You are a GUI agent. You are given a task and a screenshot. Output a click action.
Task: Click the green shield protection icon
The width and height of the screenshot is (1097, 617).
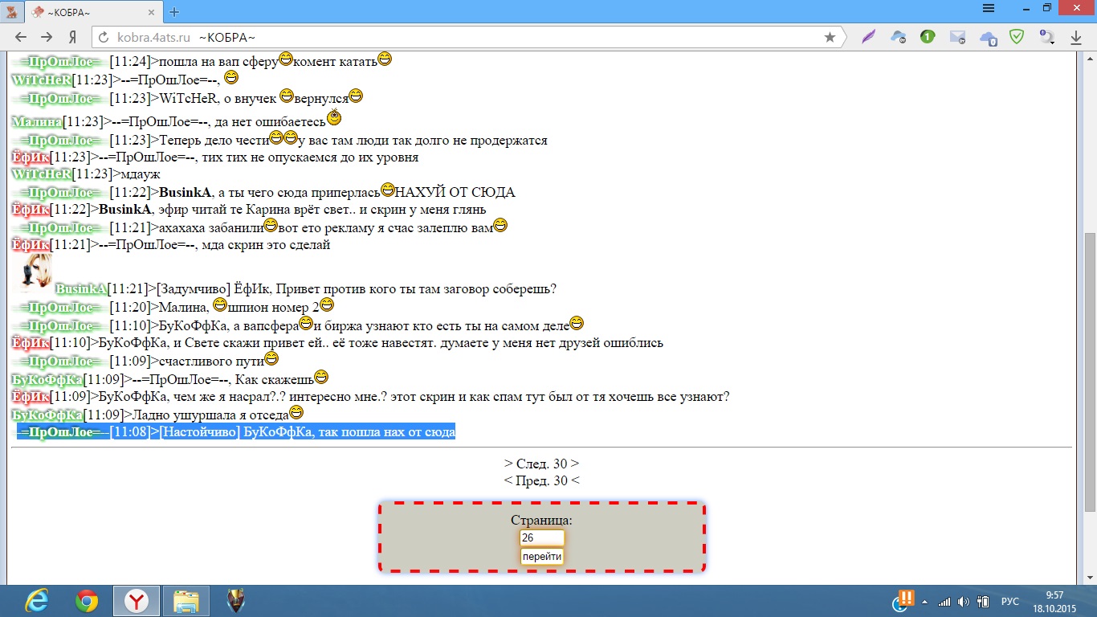click(1017, 37)
